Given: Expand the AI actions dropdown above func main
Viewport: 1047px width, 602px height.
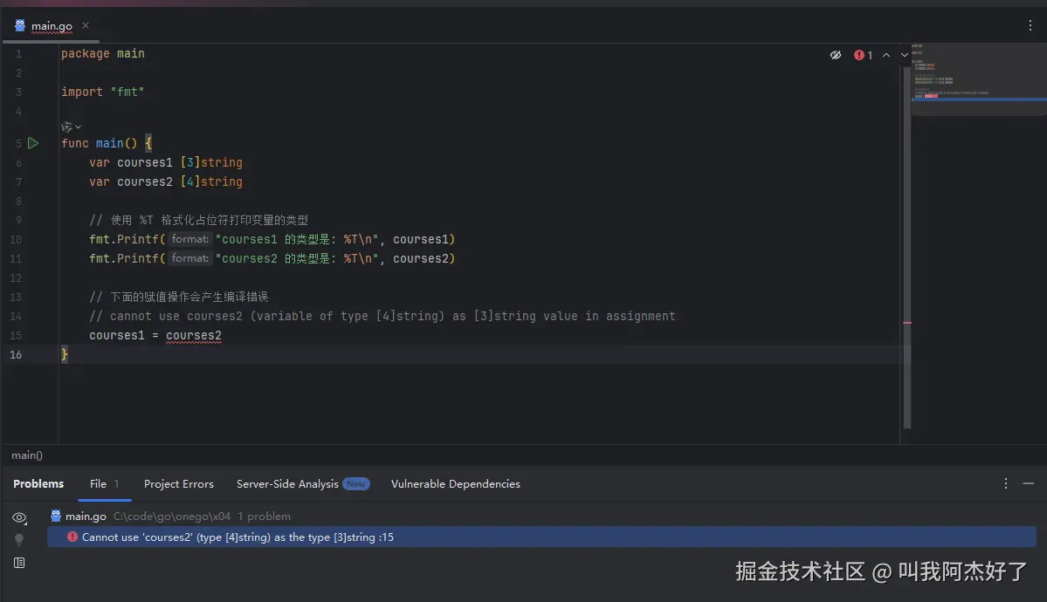Looking at the screenshot, I should [x=71, y=127].
